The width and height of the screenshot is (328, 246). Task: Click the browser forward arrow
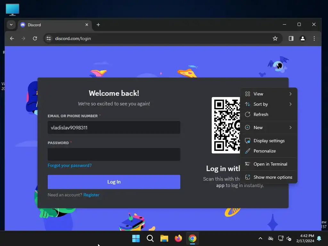click(23, 38)
